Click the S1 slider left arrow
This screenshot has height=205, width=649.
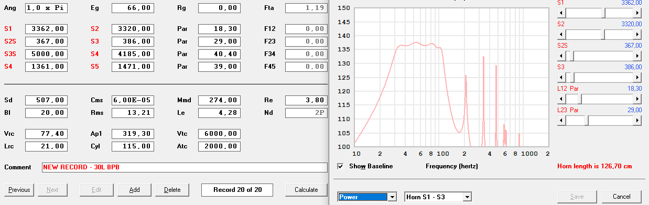[x=561, y=13]
